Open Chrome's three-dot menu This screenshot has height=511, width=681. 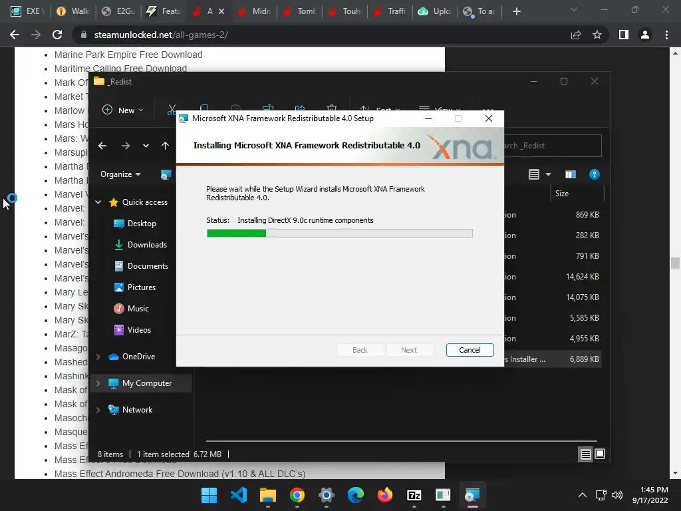(666, 35)
